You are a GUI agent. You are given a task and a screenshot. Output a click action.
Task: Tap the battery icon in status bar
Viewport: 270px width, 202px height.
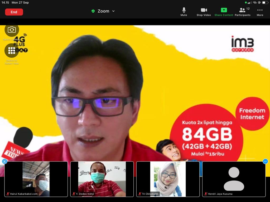[264, 3]
